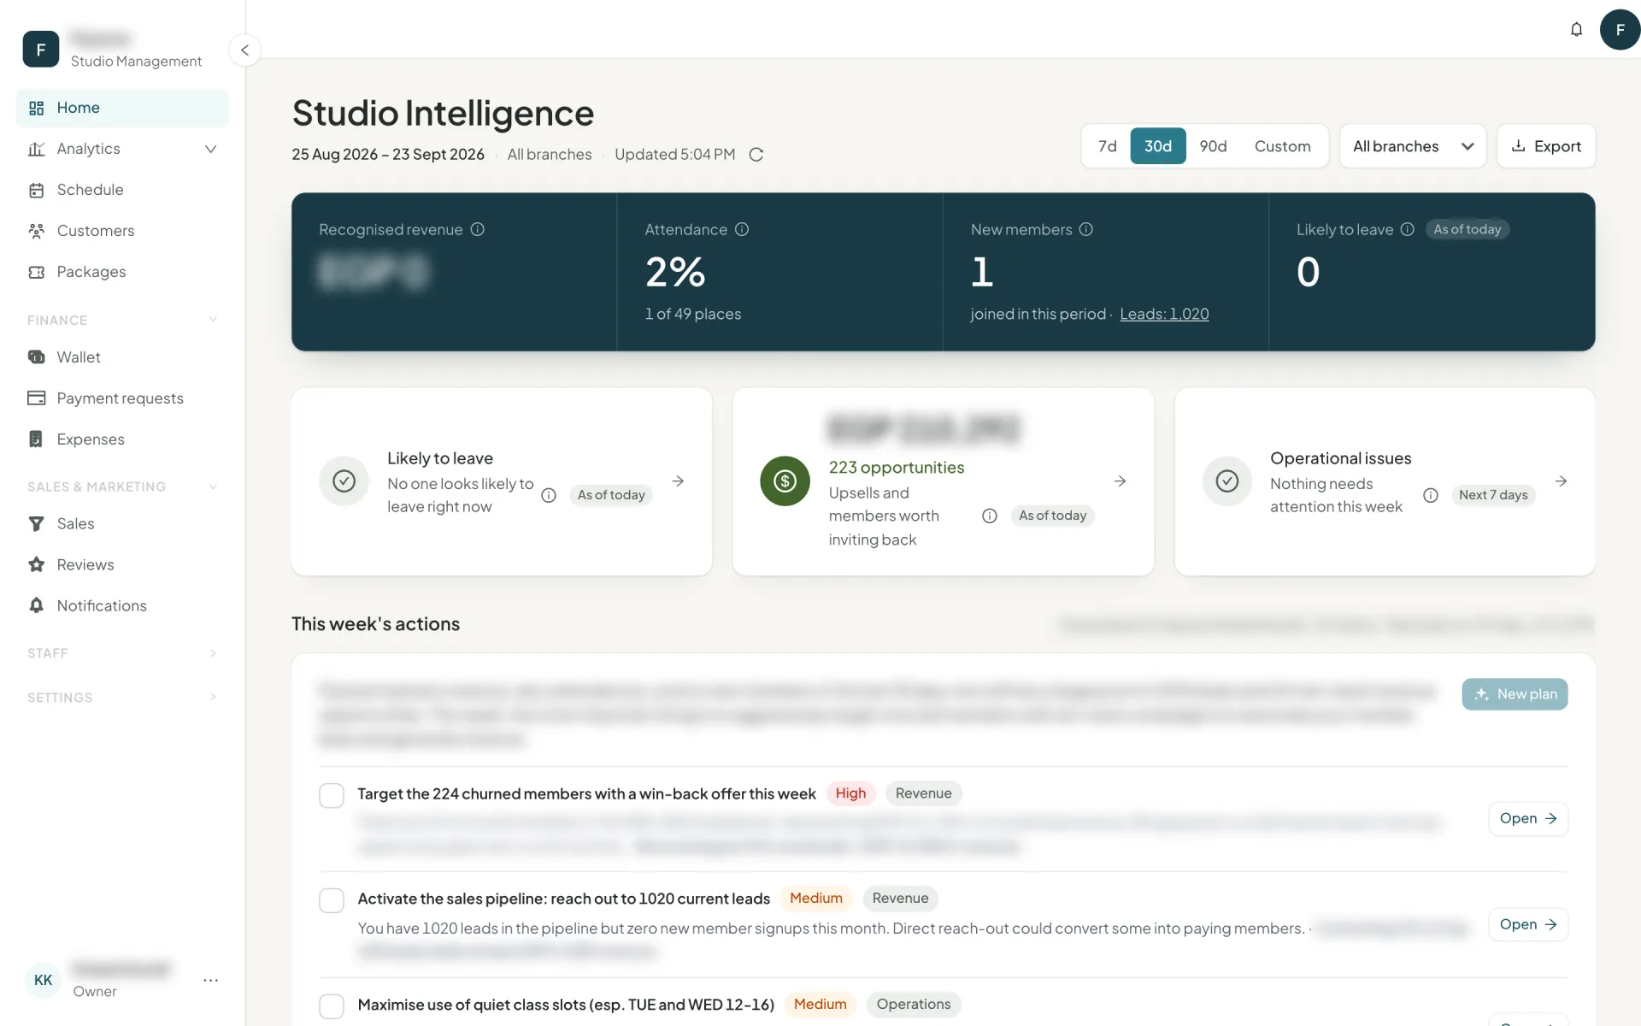Open the notifications bell in the top bar
The width and height of the screenshot is (1641, 1026).
pos(1576,29)
